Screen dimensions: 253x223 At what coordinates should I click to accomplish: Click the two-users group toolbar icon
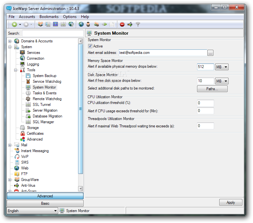[x=96, y=24]
